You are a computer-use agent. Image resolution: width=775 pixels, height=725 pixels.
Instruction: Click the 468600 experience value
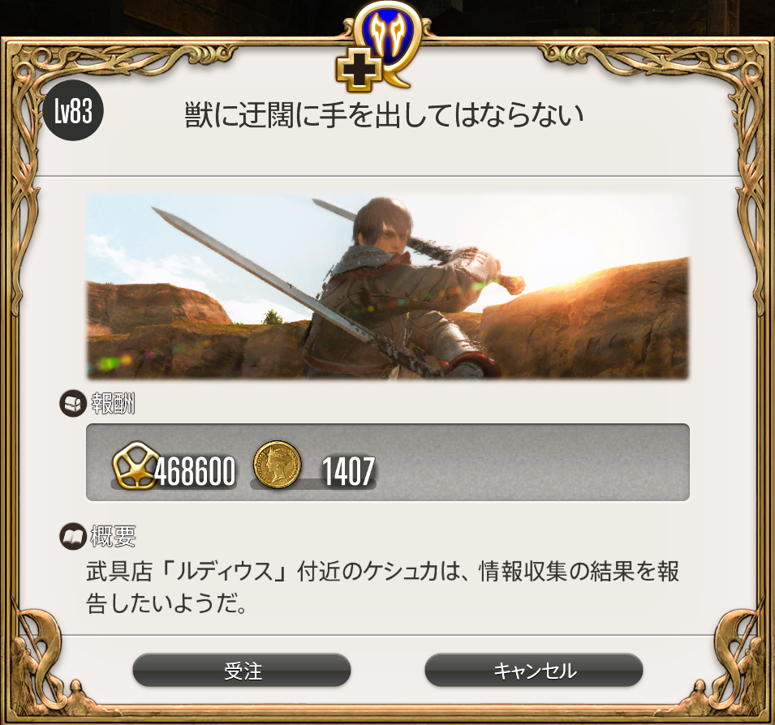tap(195, 472)
